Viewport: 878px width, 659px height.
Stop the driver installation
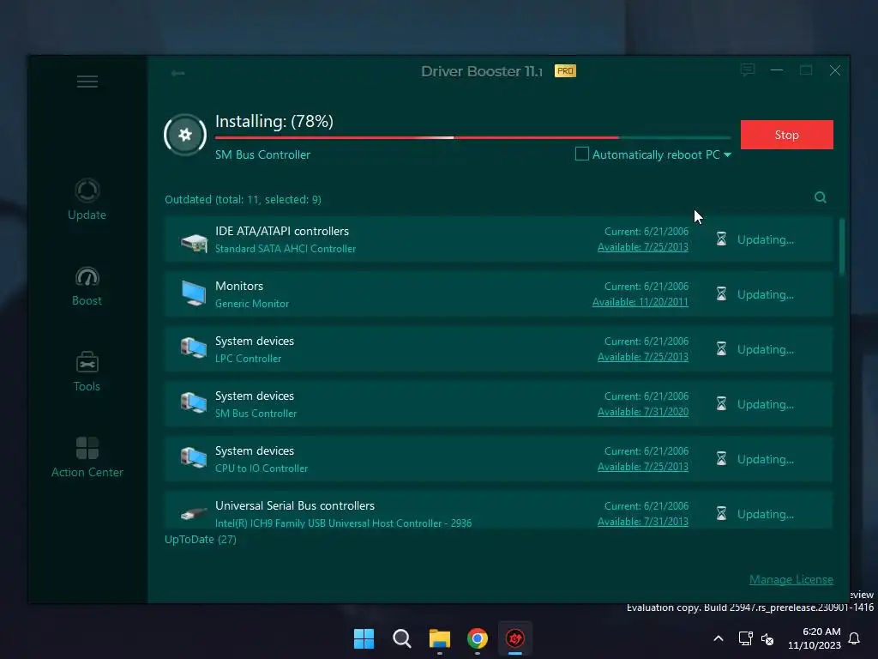pos(787,135)
